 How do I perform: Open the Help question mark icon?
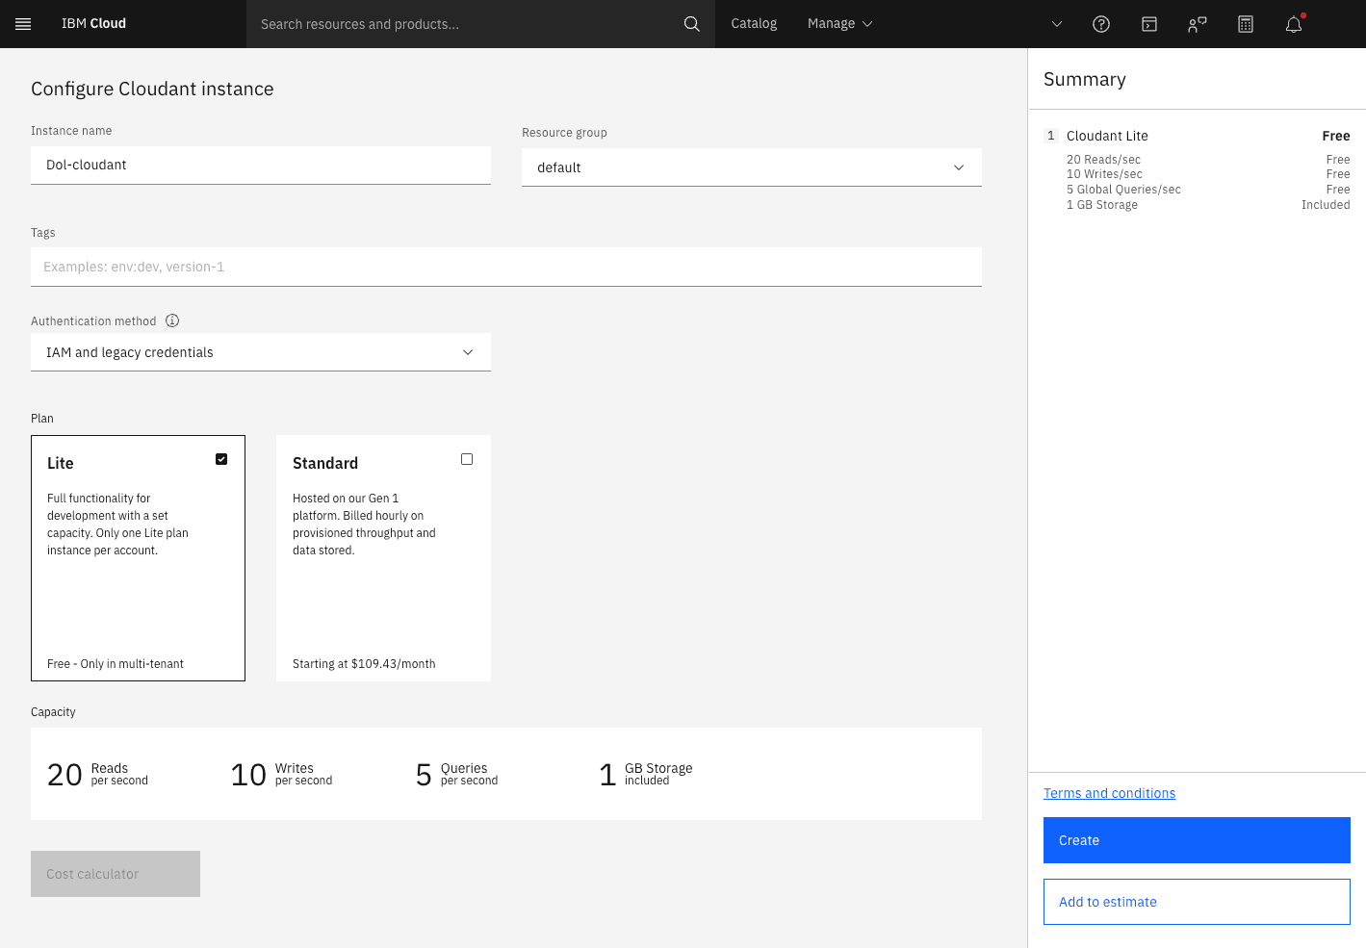tap(1101, 24)
